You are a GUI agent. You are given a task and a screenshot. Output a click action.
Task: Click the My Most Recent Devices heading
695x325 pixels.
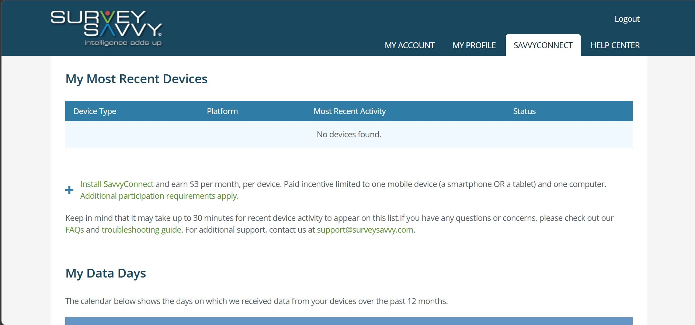tap(136, 79)
